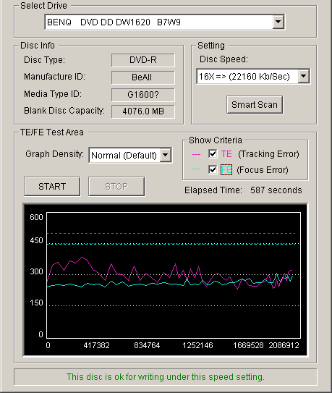
Task: Click the BENQ DVD DD DW1620 drive field
Action: pyautogui.click(x=164, y=22)
